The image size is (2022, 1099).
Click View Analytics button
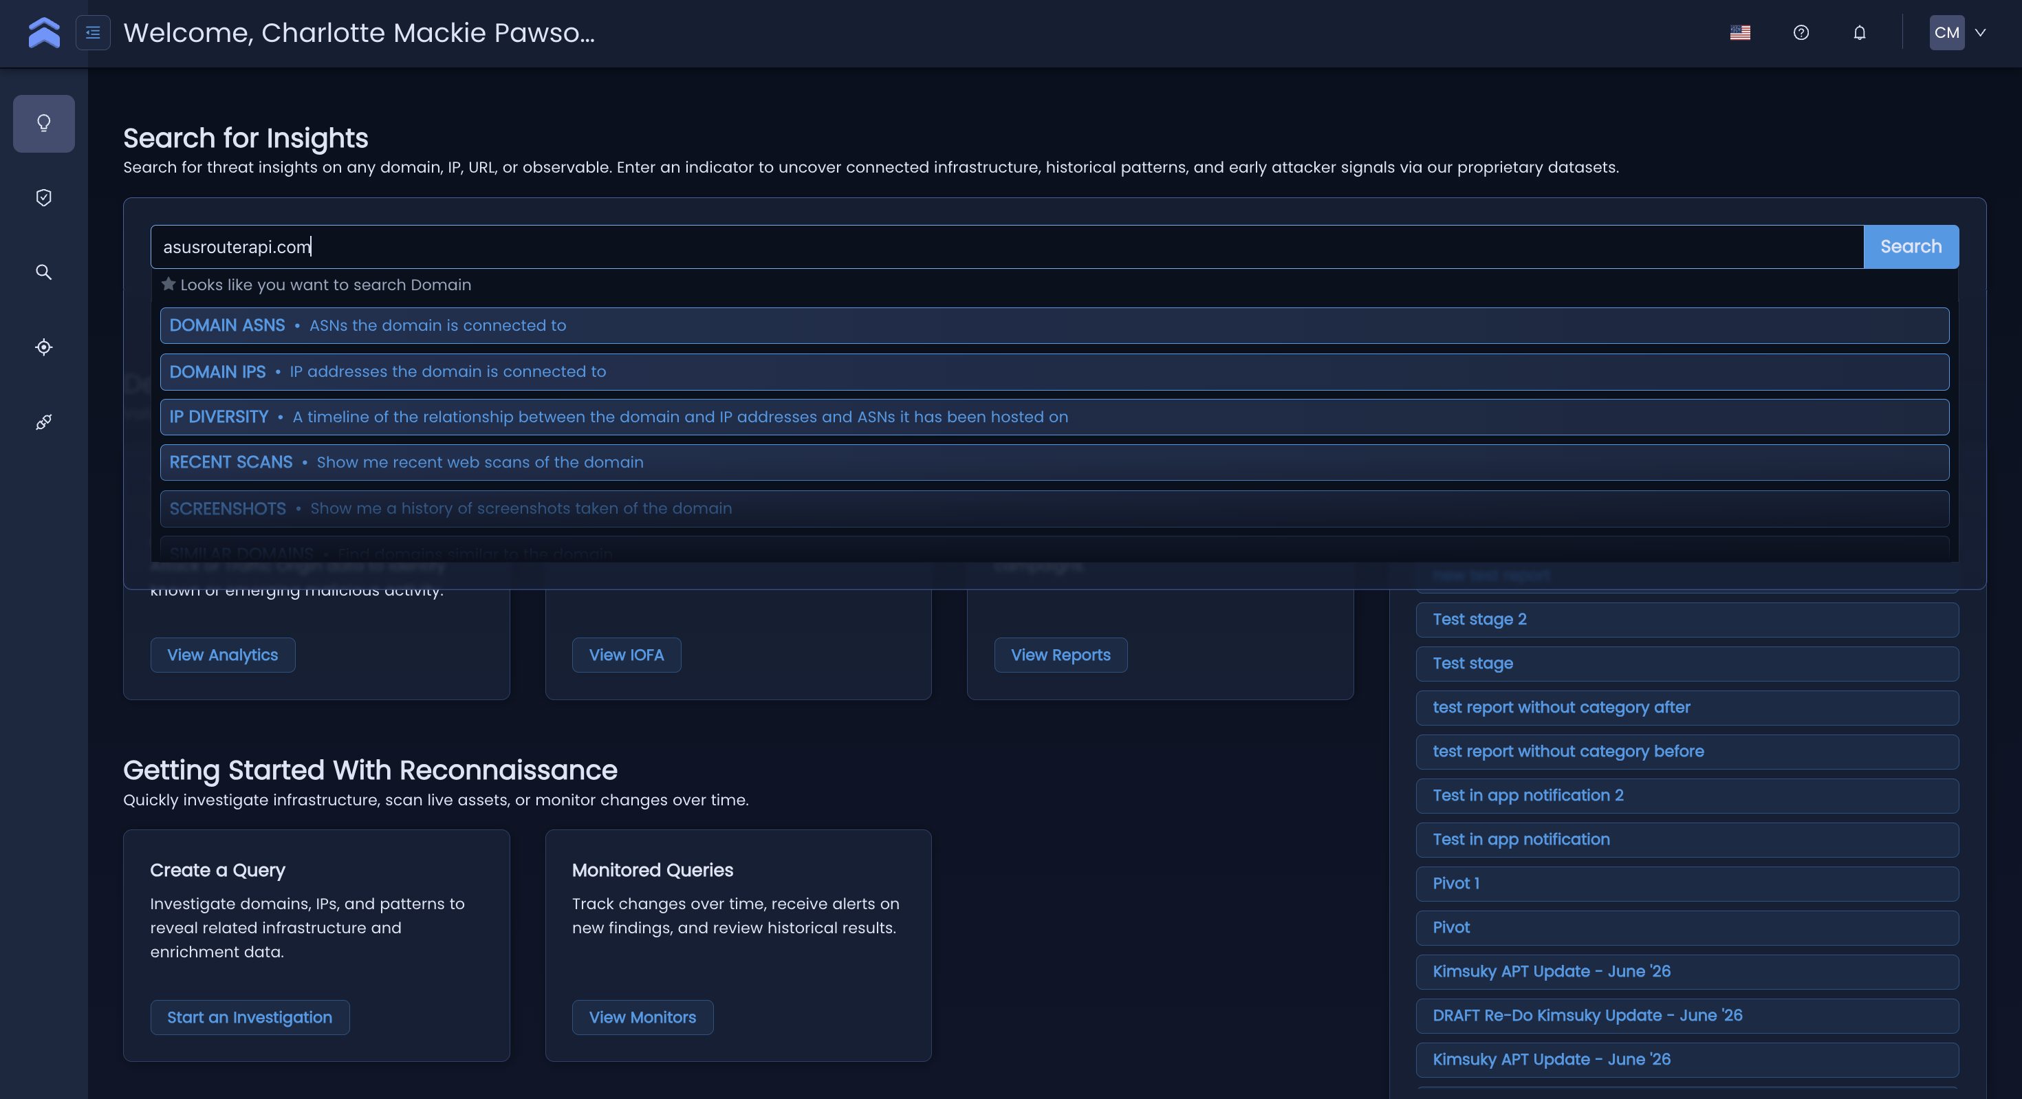(x=223, y=655)
